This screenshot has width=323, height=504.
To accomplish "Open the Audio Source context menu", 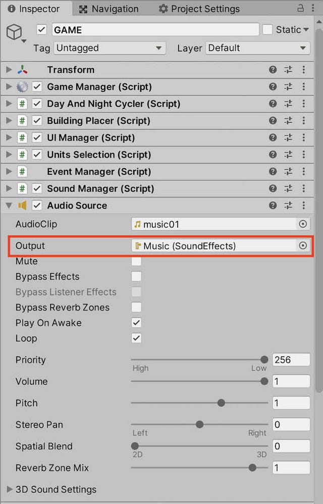I will 303,206.
